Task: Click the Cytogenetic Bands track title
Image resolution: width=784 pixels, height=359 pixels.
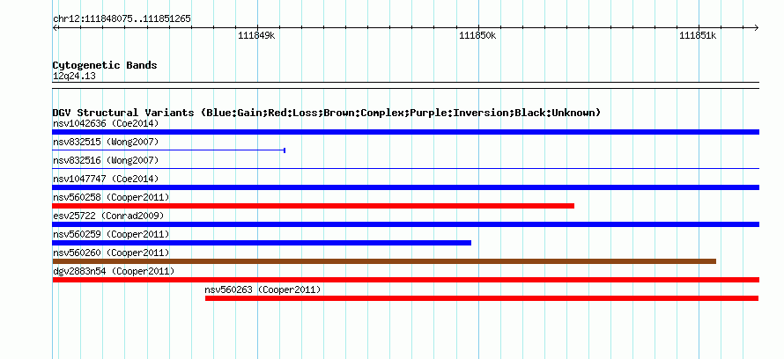Action: pos(105,65)
